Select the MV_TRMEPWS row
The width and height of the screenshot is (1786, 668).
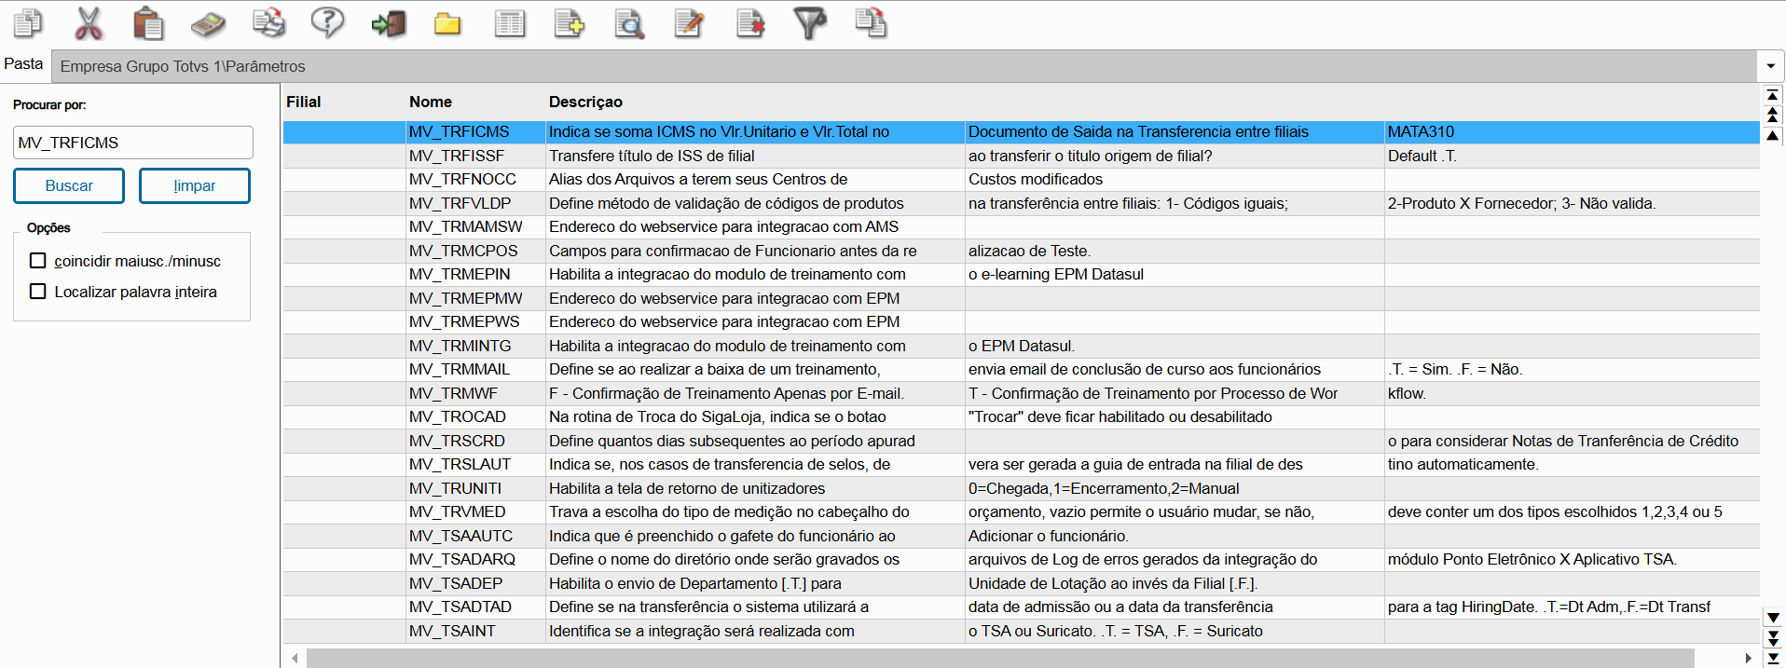click(1022, 321)
